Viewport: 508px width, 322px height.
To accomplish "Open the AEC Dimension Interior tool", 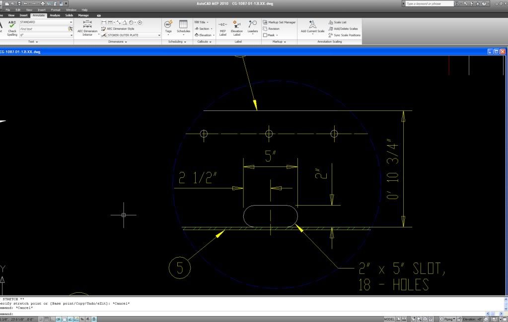I will tap(87, 28).
